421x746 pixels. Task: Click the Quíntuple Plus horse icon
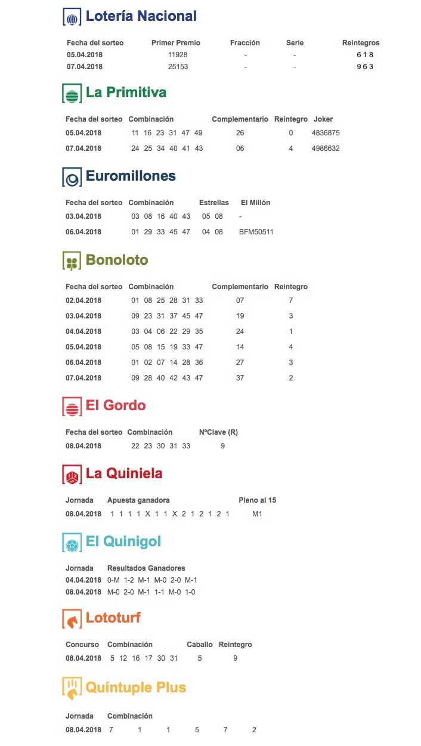click(x=72, y=688)
